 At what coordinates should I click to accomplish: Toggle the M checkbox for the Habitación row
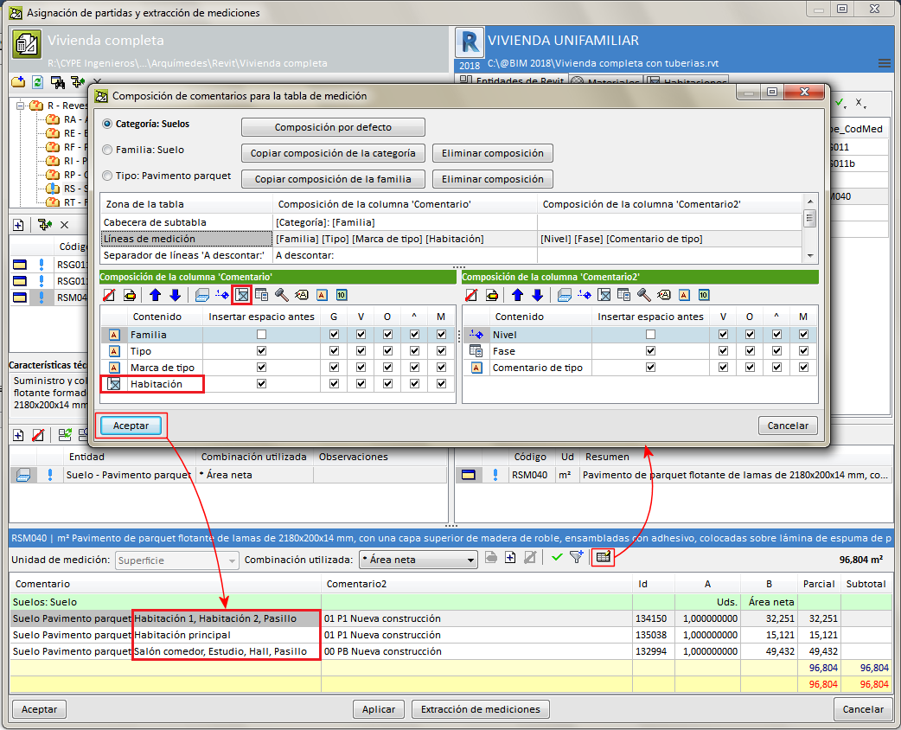click(x=441, y=383)
